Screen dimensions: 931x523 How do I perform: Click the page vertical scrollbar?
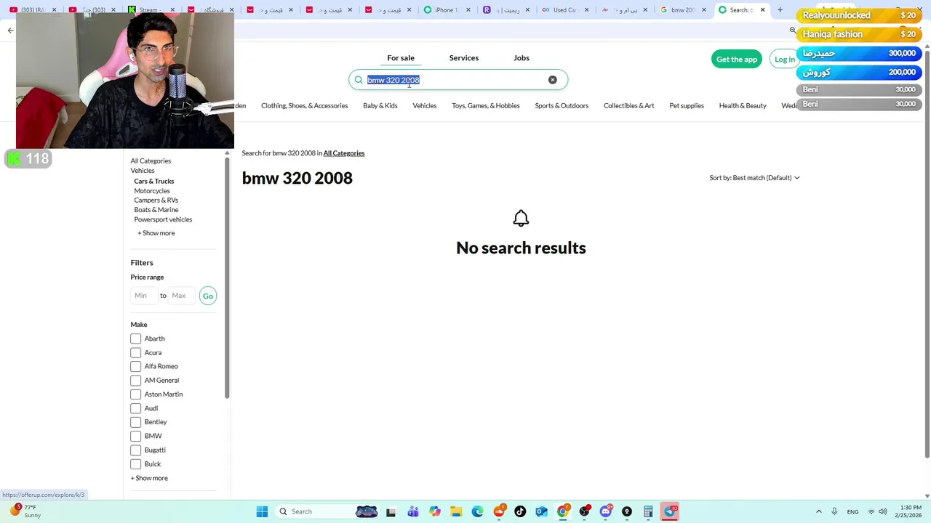927,254
